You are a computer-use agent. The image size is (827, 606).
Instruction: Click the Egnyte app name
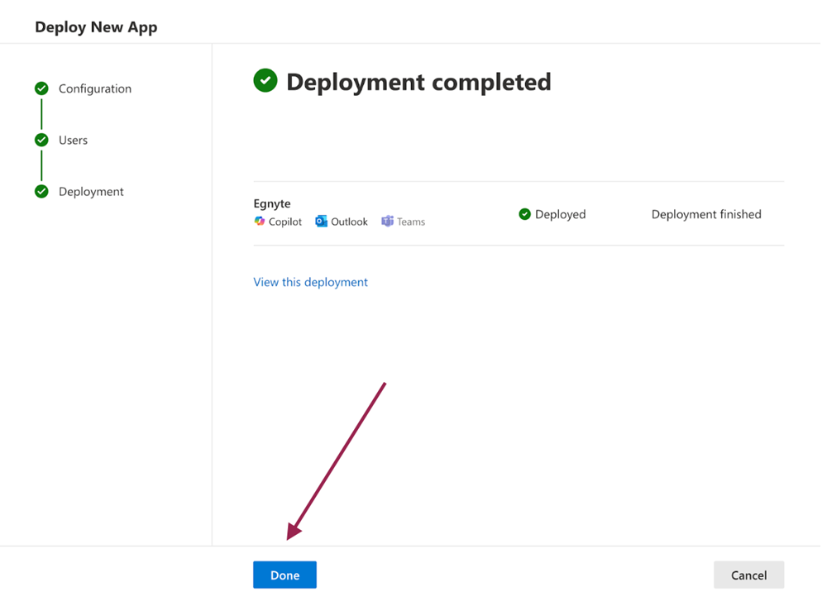pos(272,203)
